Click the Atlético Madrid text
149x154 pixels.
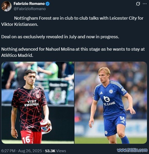[17, 55]
